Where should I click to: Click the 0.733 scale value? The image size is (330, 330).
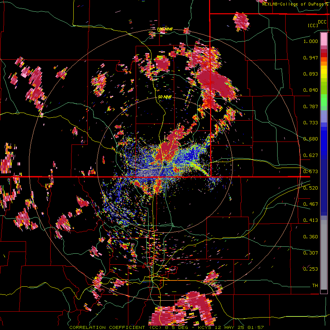pyautogui.click(x=311, y=123)
